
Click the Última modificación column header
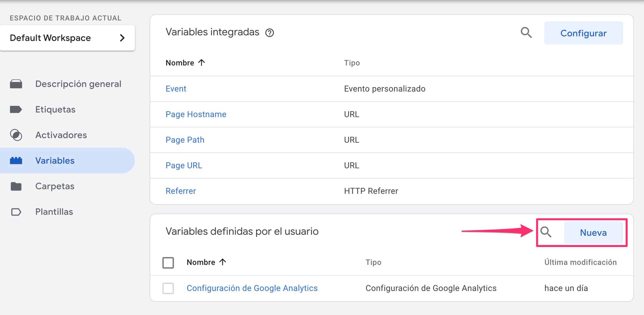click(581, 262)
